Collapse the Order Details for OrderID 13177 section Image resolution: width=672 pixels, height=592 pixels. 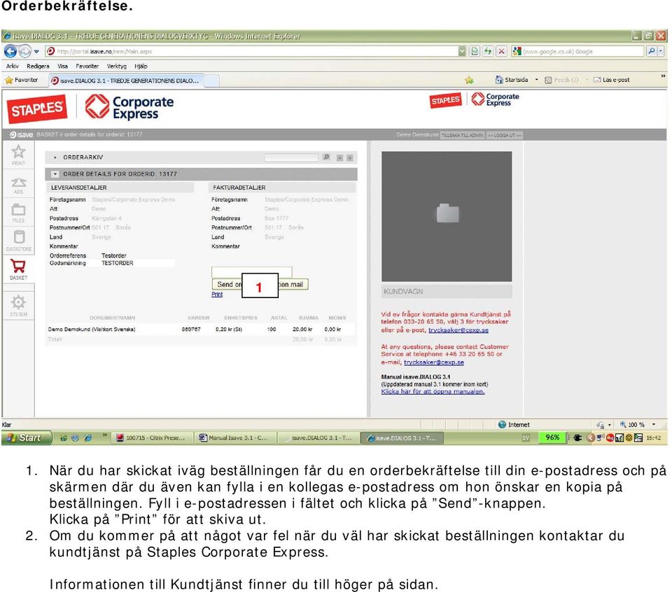55,174
